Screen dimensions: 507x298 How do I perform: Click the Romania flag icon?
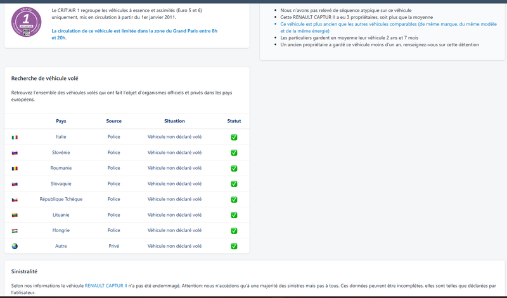(15, 168)
